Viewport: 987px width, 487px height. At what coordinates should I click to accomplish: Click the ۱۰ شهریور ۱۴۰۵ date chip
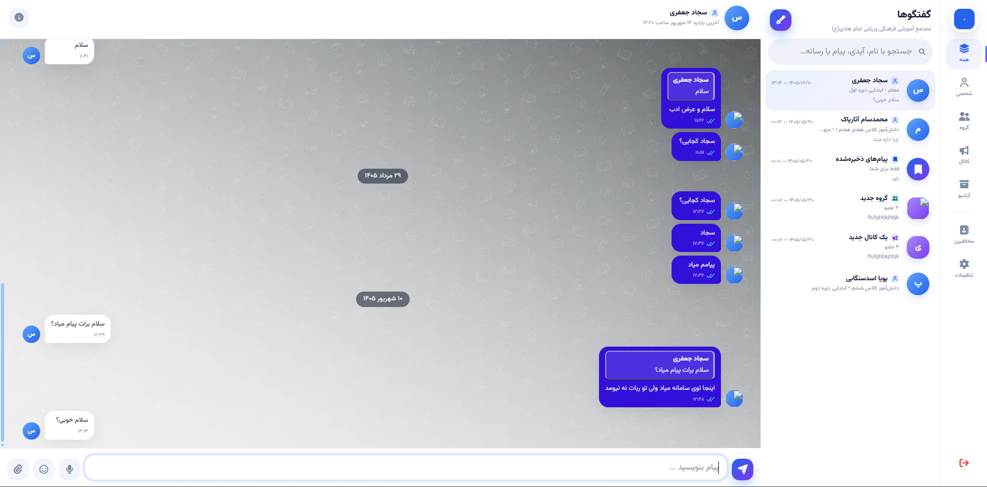point(383,299)
